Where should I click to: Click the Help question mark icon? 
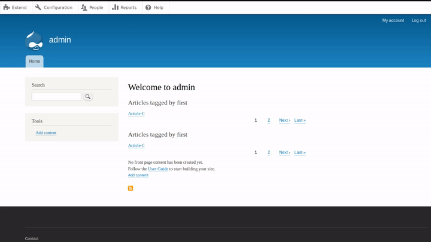(148, 7)
